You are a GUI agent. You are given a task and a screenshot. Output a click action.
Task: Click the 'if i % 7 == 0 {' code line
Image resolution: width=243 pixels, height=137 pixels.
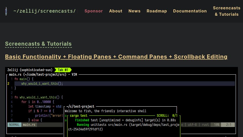[41, 111]
